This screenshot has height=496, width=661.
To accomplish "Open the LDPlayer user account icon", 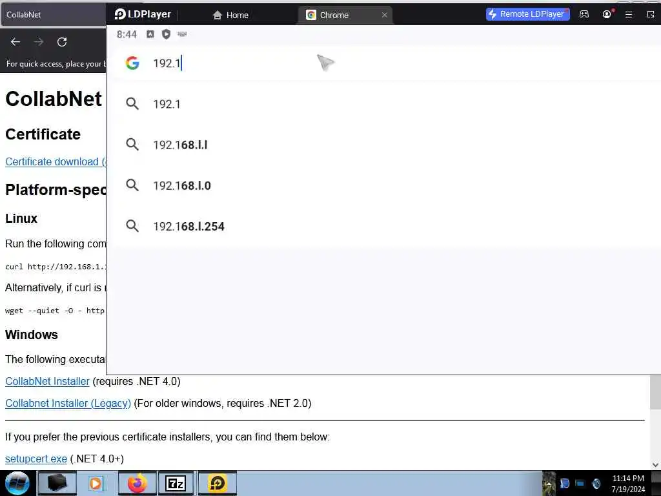I will pos(607,14).
